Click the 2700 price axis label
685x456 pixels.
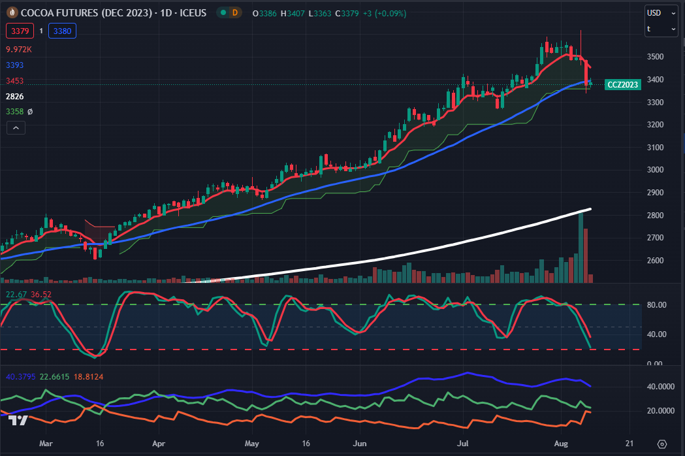point(655,238)
